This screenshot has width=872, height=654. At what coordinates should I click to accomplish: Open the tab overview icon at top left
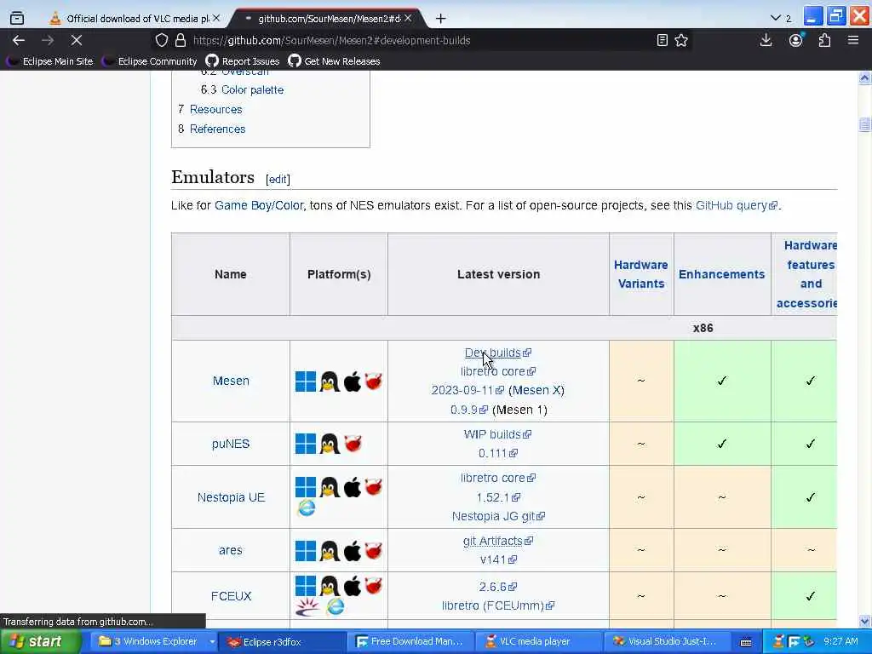tap(17, 19)
